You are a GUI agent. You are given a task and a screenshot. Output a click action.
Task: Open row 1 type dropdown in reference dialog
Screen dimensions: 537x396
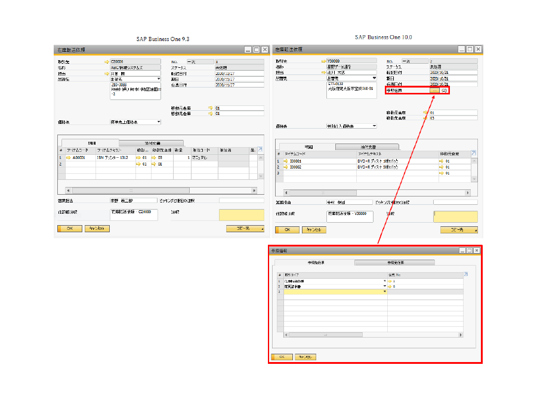click(x=385, y=281)
